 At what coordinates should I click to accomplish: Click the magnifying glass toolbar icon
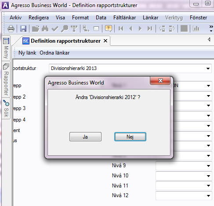[x=65, y=29]
